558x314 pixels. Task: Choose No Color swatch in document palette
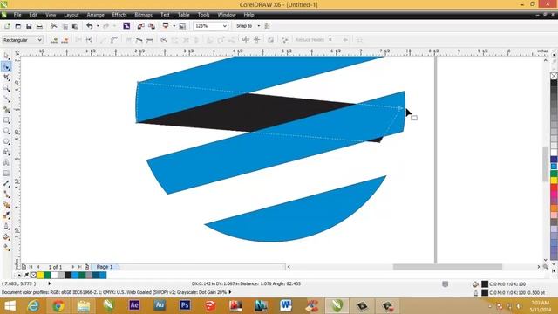click(x=33, y=276)
